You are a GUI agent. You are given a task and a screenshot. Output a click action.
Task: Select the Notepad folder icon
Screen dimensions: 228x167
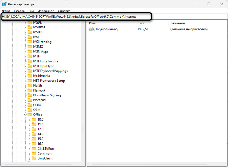[30, 100]
